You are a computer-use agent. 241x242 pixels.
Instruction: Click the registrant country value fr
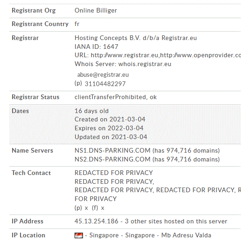click(x=77, y=24)
